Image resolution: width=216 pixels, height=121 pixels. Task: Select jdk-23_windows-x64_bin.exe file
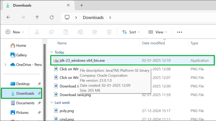pyautogui.click(x=133, y=60)
